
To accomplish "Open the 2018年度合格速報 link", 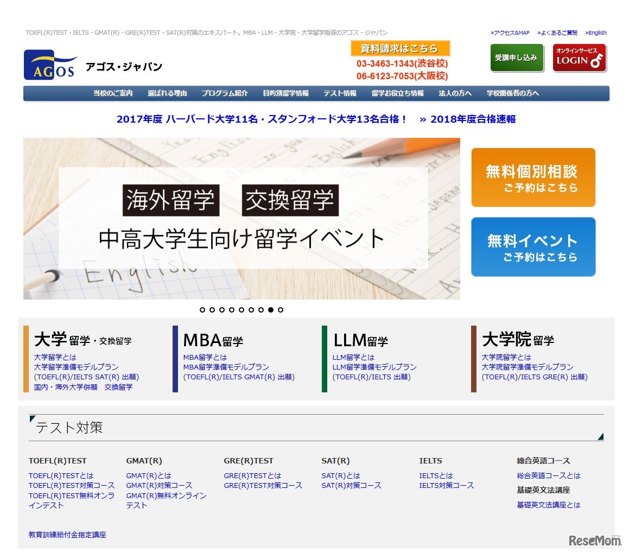I will coord(468,119).
